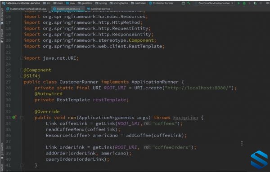Click line number 34 in the gutter

pos(8,123)
